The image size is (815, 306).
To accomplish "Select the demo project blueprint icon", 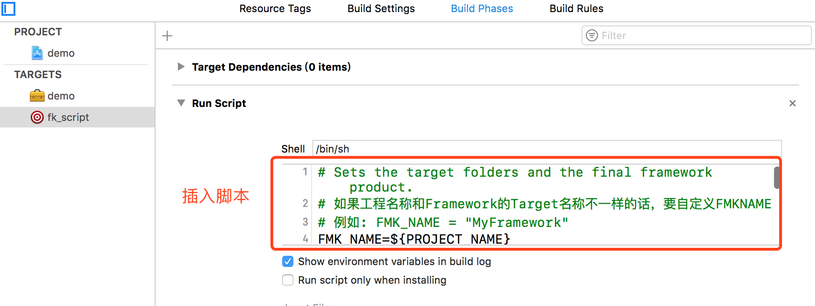I will (37, 53).
